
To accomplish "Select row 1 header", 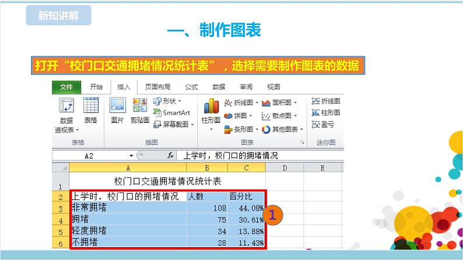I will point(61,181).
